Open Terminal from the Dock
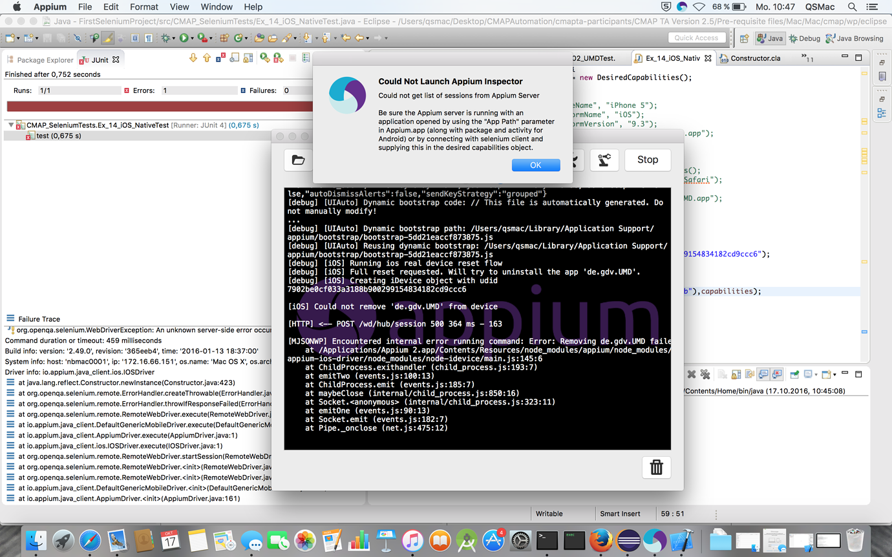892x557 pixels. (x=547, y=540)
